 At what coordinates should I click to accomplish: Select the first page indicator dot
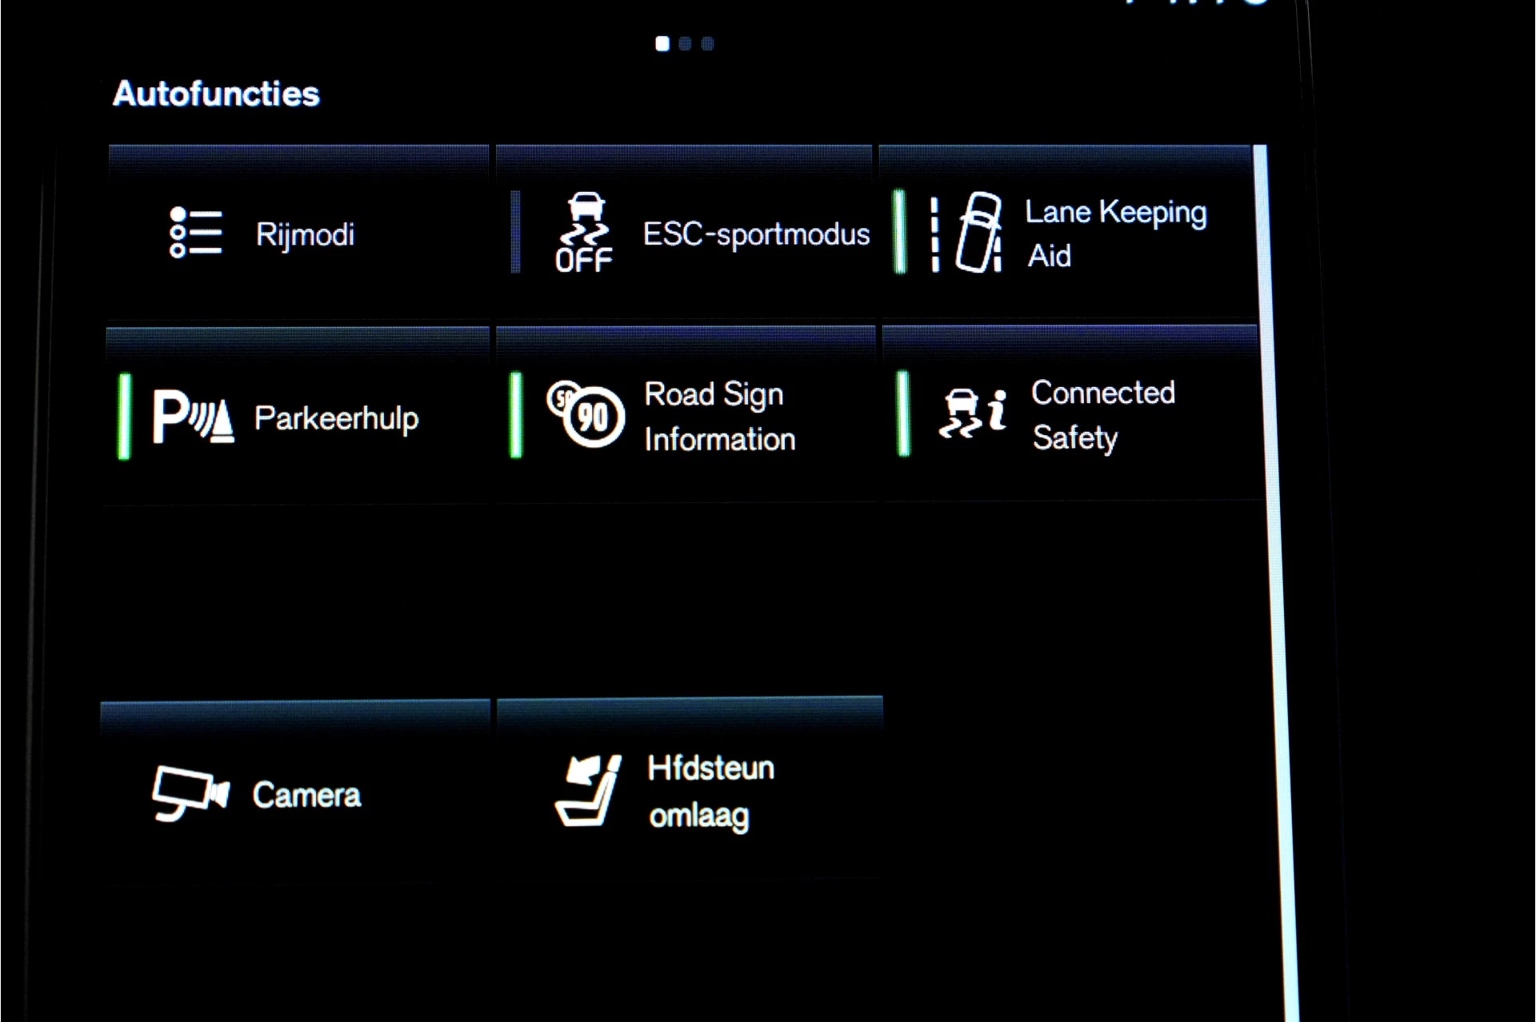coord(662,44)
